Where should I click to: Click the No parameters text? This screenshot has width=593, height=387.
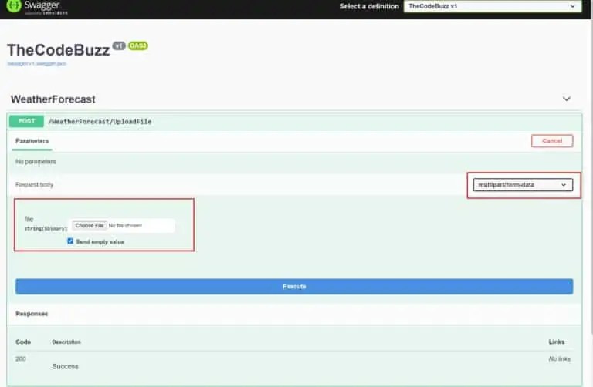click(36, 162)
